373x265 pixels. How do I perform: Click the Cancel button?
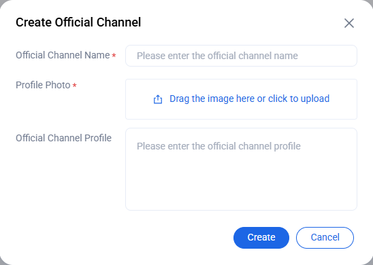point(325,238)
